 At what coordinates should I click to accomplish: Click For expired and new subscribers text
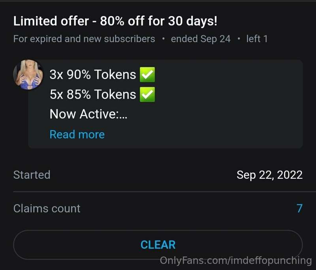tap(84, 39)
